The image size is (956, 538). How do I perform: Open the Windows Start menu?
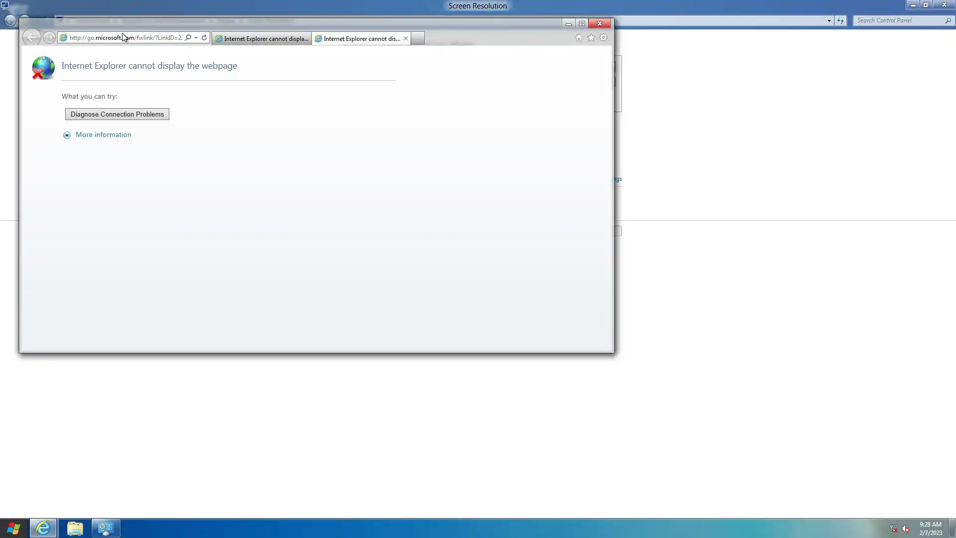point(13,528)
